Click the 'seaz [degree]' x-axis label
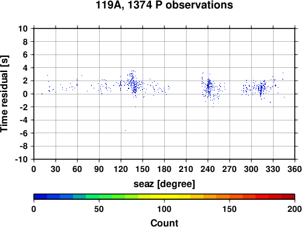This screenshot has width=302, height=227. [x=164, y=184]
